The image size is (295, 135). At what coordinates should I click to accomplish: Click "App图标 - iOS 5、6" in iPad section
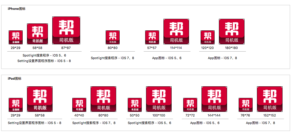(x=205, y=123)
